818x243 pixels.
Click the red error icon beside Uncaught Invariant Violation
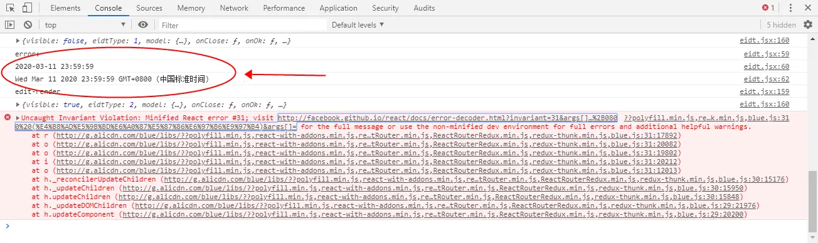(x=8, y=118)
